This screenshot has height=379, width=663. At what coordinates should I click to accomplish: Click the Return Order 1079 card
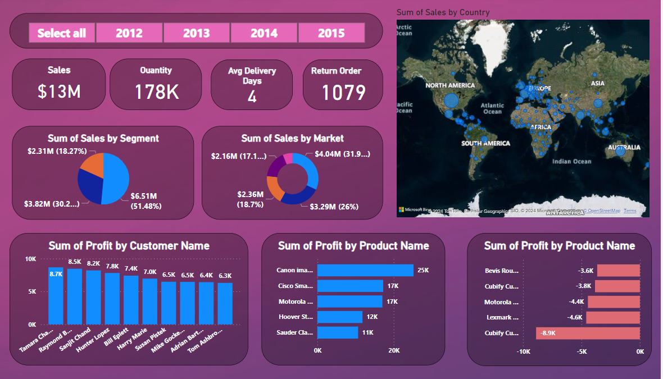click(x=343, y=85)
